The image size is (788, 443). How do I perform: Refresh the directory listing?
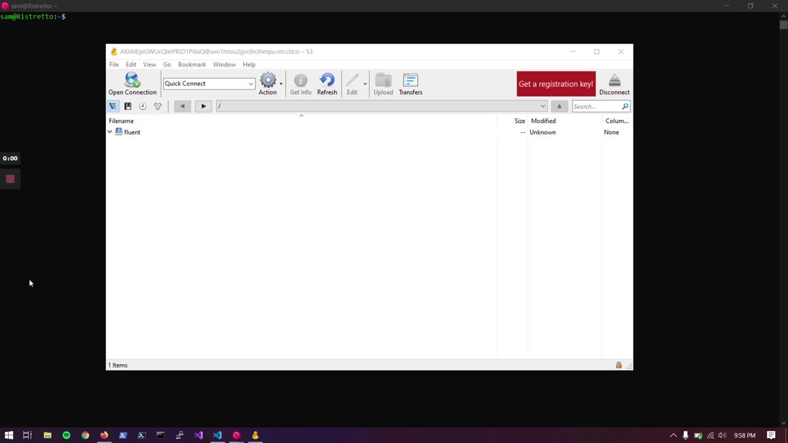[327, 80]
